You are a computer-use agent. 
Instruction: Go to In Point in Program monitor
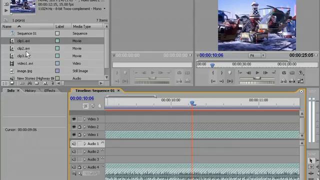click(213, 81)
